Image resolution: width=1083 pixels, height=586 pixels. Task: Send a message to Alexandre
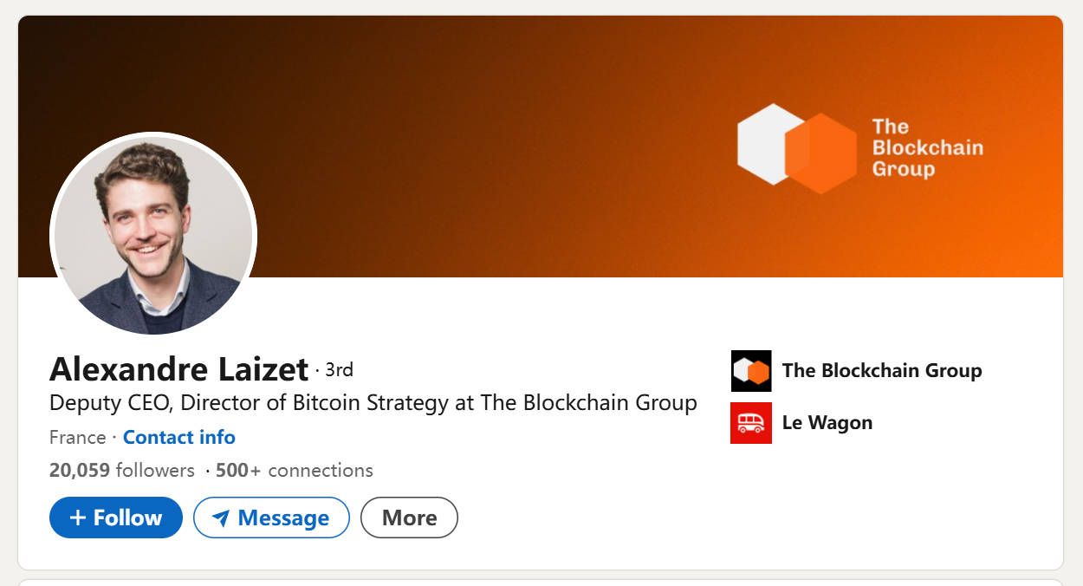pos(271,518)
